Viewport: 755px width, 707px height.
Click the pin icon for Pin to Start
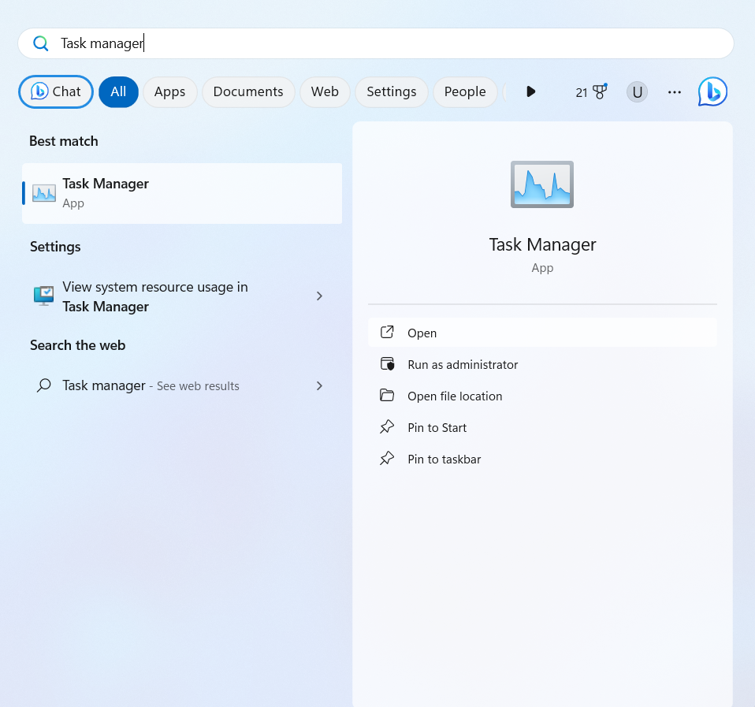(x=387, y=426)
